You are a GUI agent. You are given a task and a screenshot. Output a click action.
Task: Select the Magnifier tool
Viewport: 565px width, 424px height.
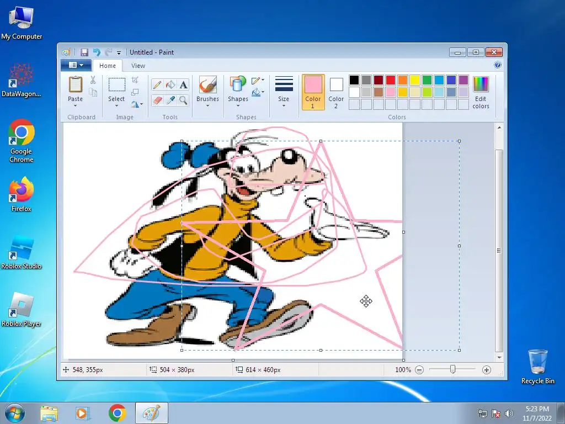pos(183,100)
